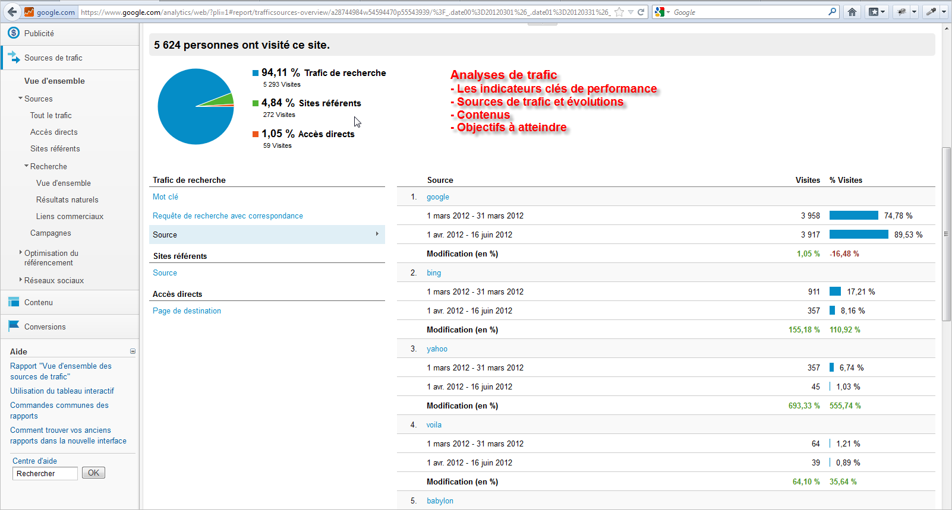
Task: Click the OK help search button
Action: point(93,473)
